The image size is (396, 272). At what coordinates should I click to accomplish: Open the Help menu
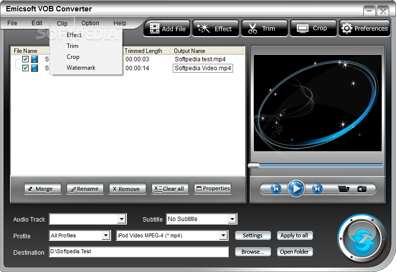click(119, 23)
